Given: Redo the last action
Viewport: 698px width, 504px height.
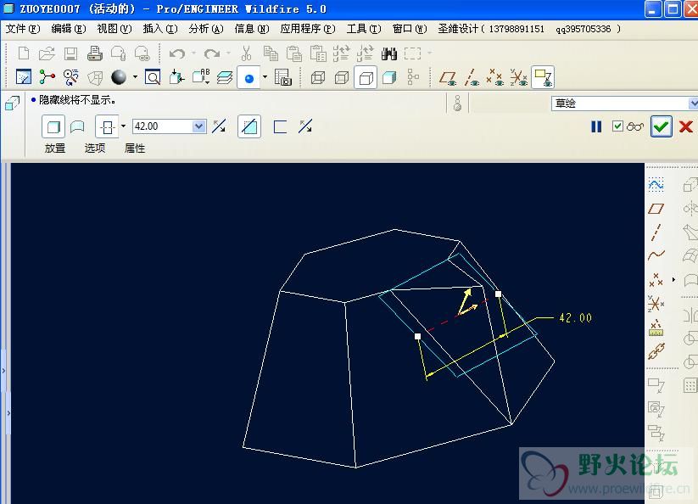Looking at the screenshot, I should click(212, 53).
